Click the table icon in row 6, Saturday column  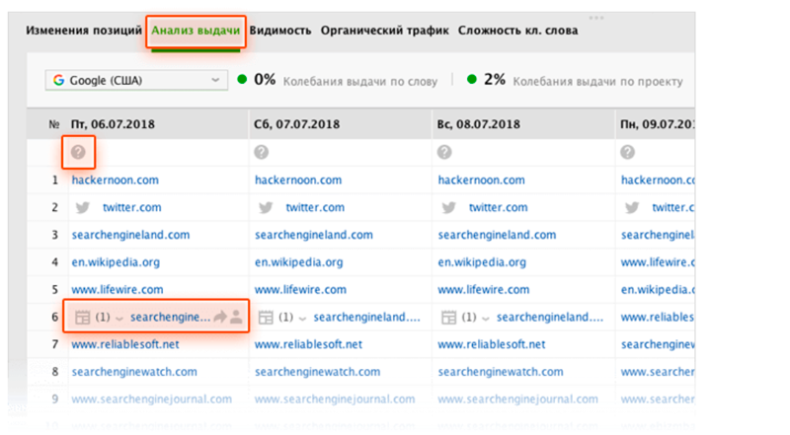(266, 318)
